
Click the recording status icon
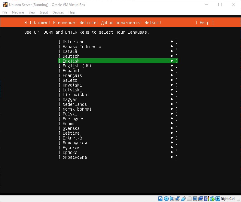200,199
